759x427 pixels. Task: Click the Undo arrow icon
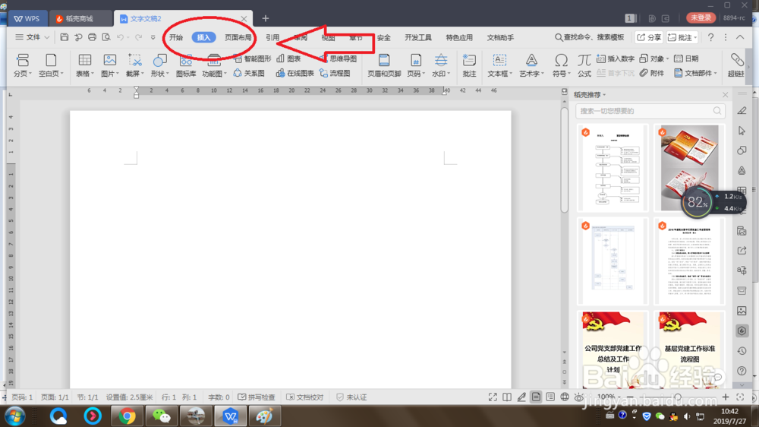(x=120, y=37)
